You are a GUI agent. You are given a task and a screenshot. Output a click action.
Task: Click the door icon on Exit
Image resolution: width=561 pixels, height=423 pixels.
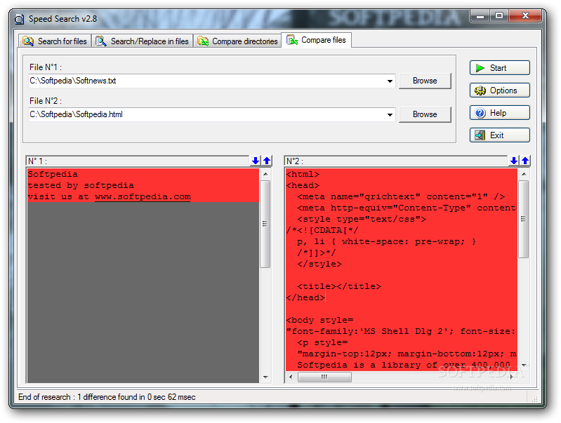480,135
